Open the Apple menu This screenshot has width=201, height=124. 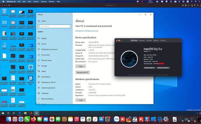(3, 1)
